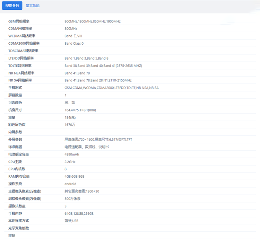
Task: Click the 800MHz value
Action: click(71, 28)
